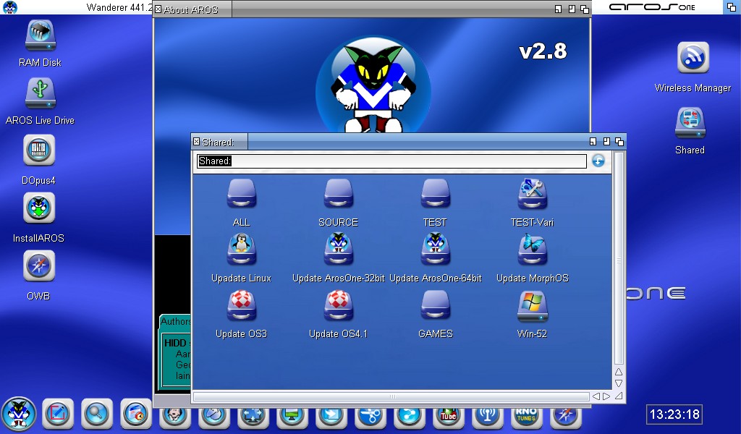The height and width of the screenshot is (434, 741).
Task: Open the Win-52 Windows drive icon
Action: point(532,307)
